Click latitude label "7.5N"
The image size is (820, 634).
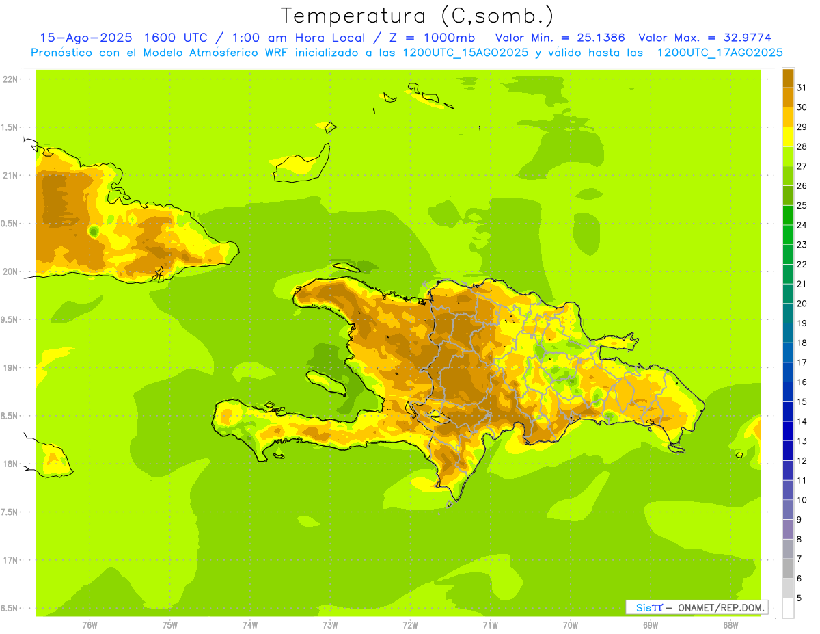10,512
